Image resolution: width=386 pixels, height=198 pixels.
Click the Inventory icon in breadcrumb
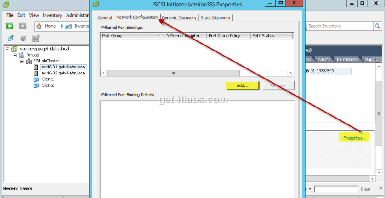pos(68,26)
